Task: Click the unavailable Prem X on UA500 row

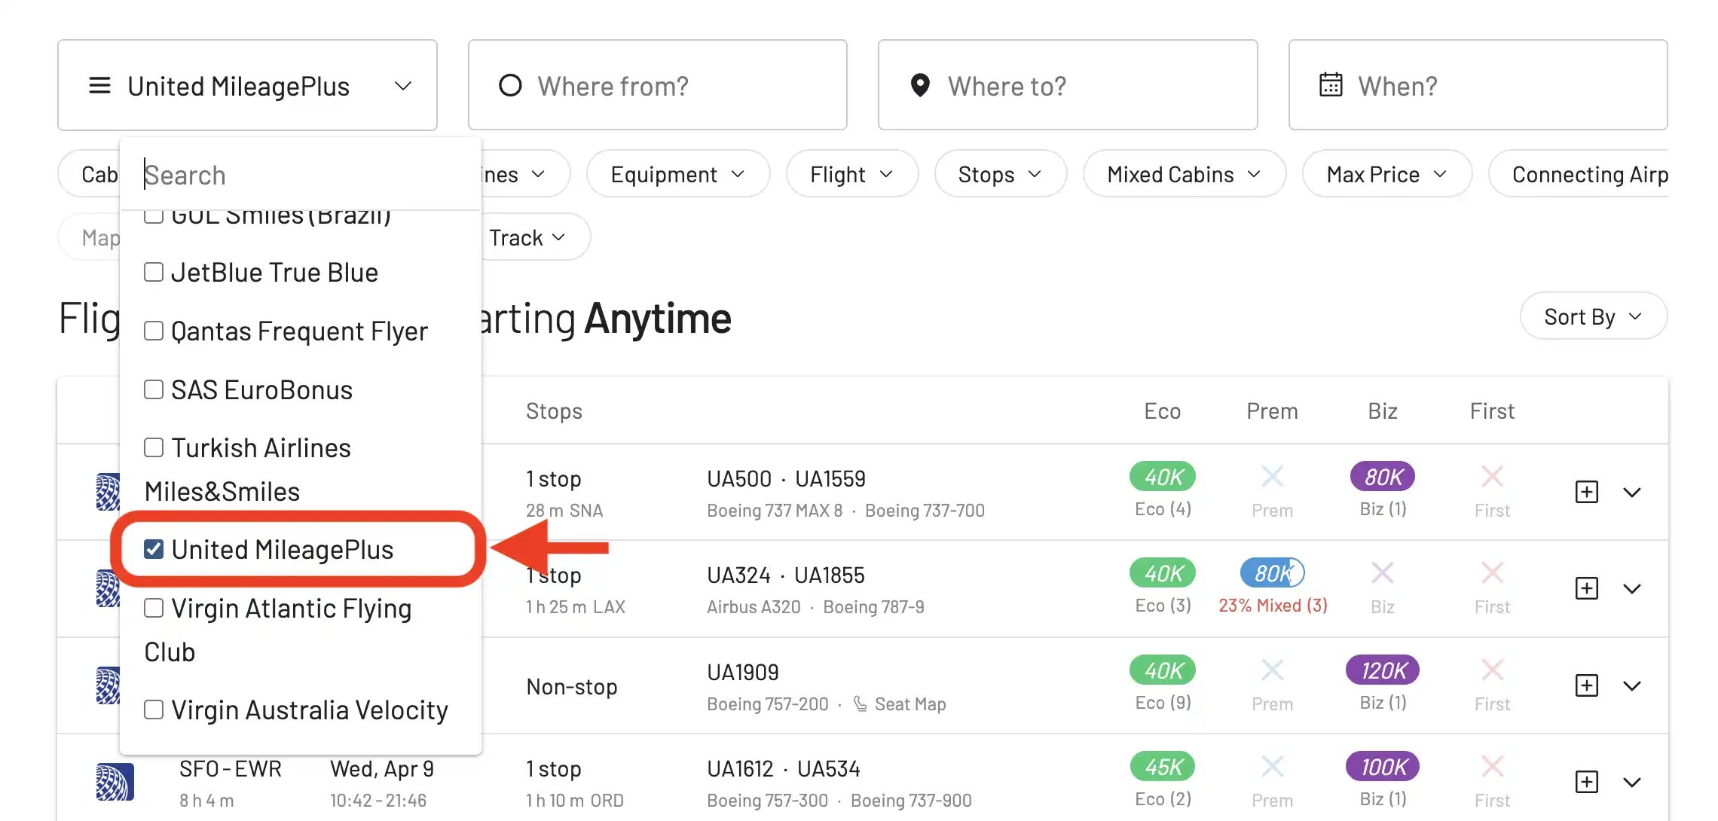Action: [1273, 476]
